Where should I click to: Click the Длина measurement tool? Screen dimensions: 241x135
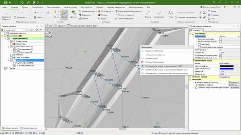tap(212, 11)
